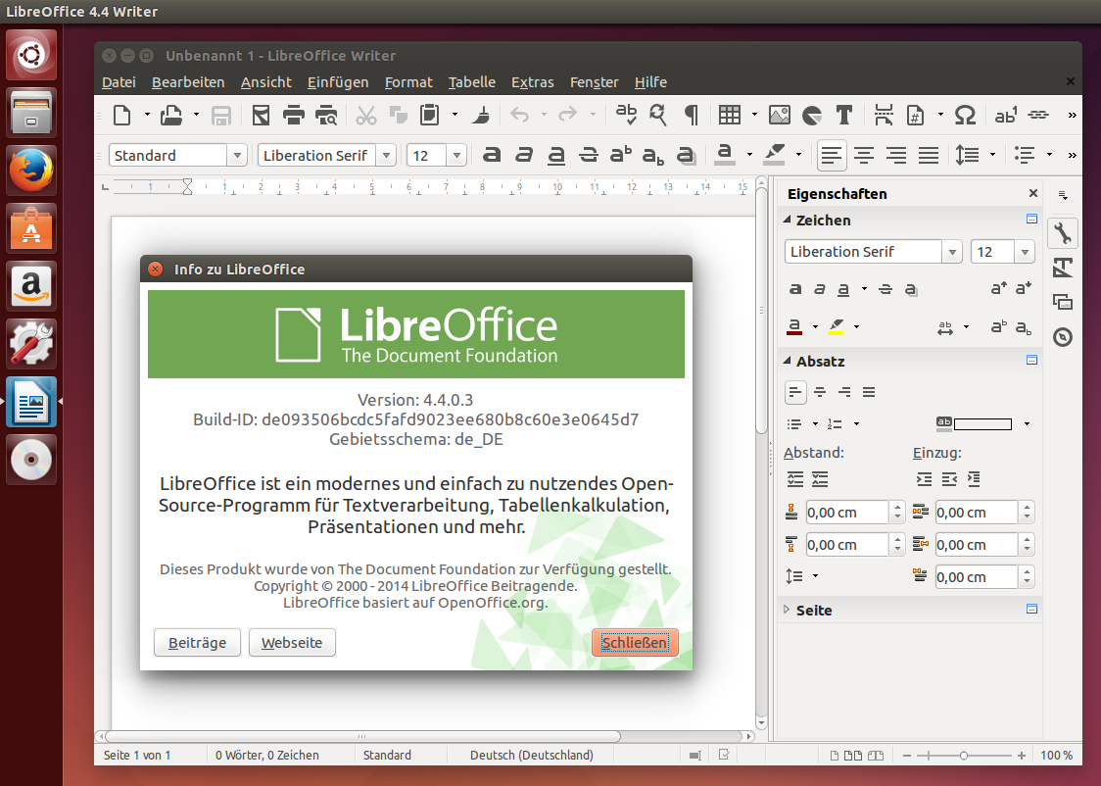Open the sidebar Navigator compass icon
The image size is (1101, 786).
pos(1063,337)
